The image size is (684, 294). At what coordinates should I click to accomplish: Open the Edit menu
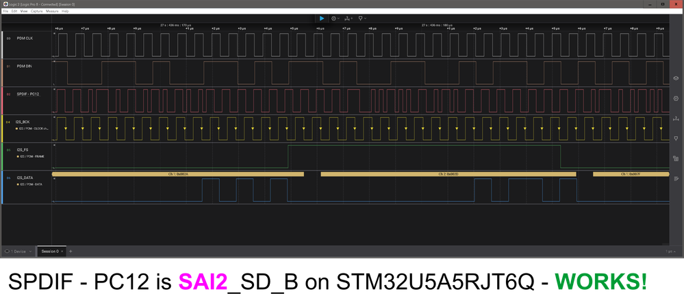[x=14, y=11]
